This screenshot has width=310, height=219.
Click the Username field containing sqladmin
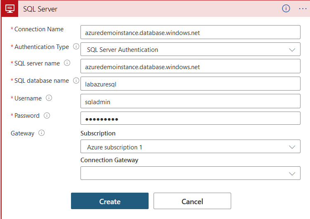(x=190, y=101)
